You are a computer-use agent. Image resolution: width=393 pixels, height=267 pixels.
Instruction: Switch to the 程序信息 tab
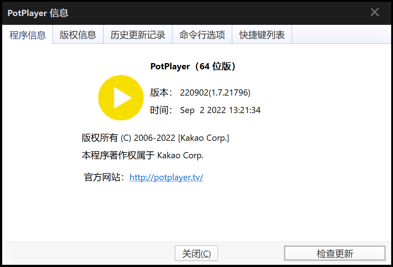coord(28,35)
